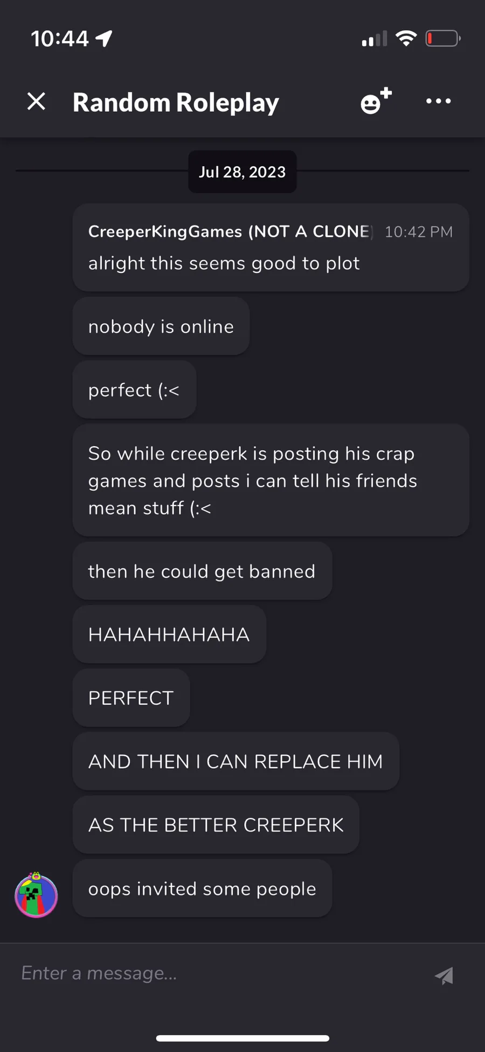Viewport: 485px width, 1052px height.
Task: Tap the Wi-Fi status icon
Action: pos(406,38)
